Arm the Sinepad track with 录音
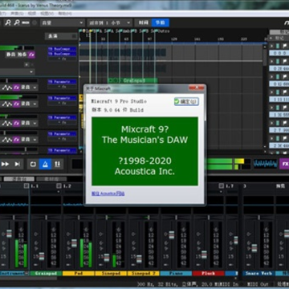The width and height of the screenshot is (289, 289). 26,123
